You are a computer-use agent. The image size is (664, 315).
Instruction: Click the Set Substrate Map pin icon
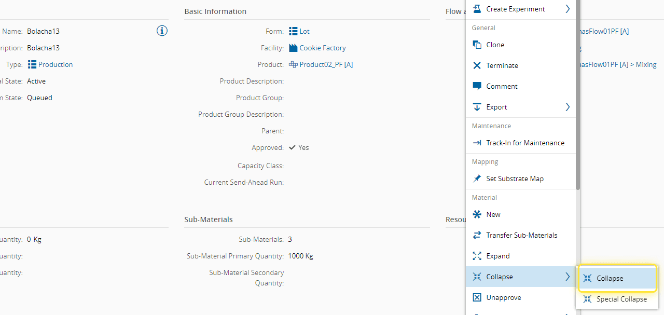(x=477, y=179)
